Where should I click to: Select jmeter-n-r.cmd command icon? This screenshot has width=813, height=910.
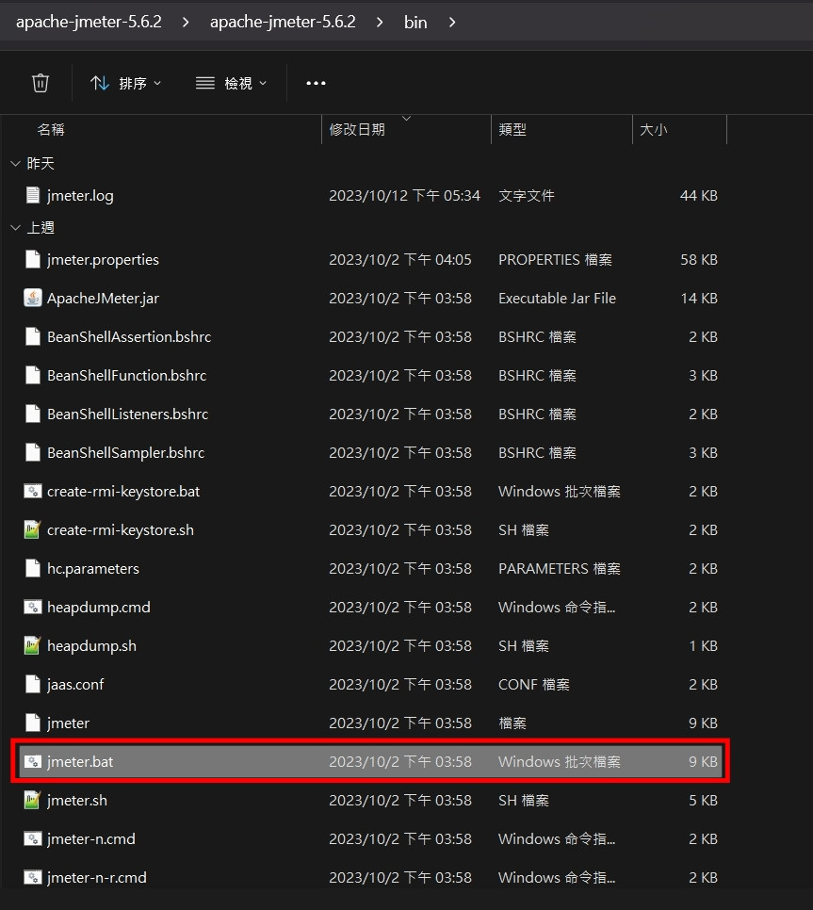(x=33, y=877)
